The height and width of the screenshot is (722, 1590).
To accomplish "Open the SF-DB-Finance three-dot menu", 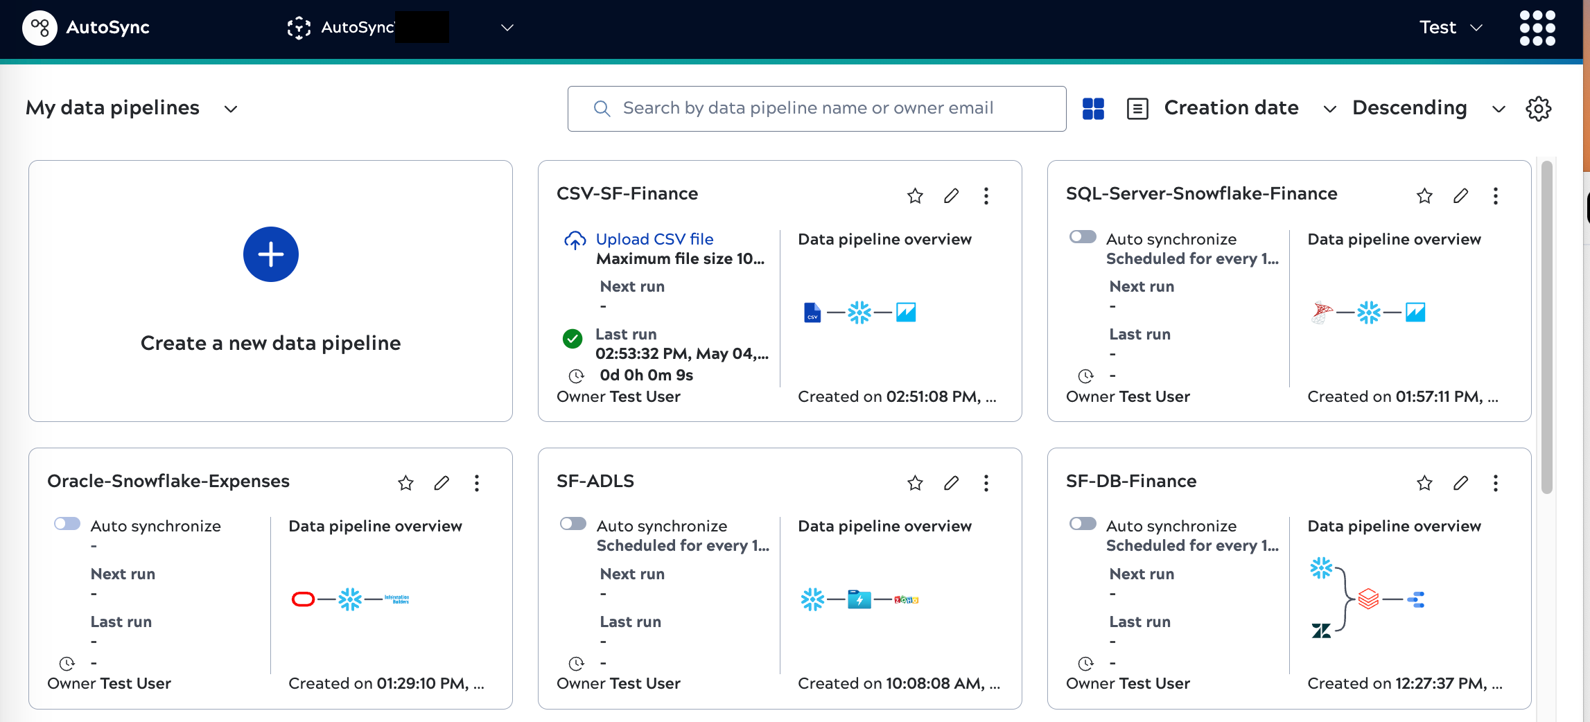I will click(1496, 483).
